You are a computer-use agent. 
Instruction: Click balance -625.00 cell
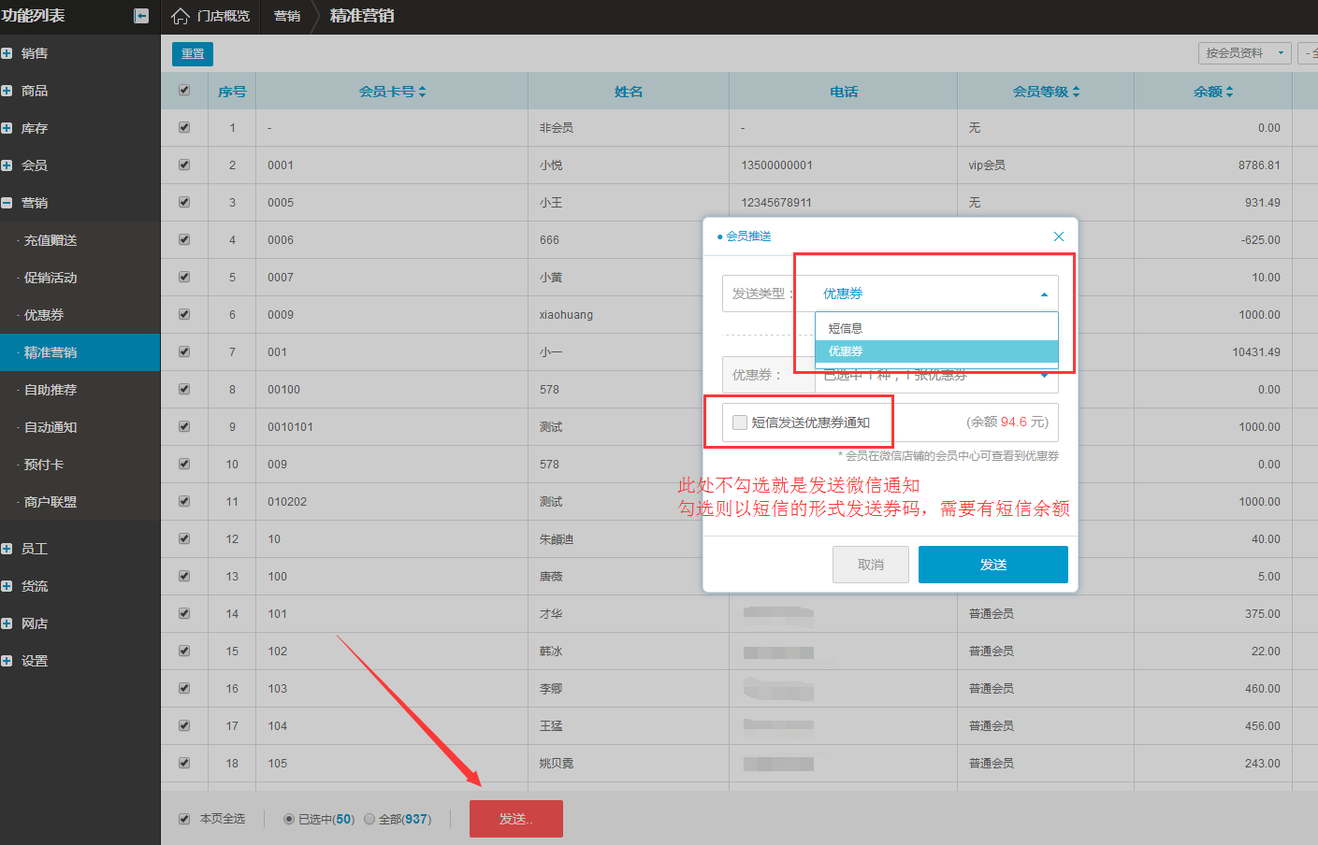coord(1261,240)
